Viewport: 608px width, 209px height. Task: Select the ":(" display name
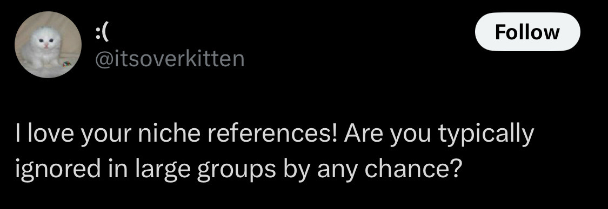coord(102,33)
